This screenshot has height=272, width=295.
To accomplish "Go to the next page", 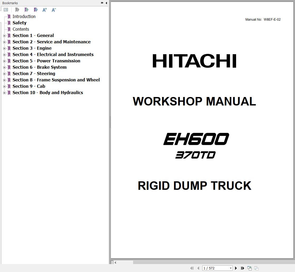I will 236,268.
